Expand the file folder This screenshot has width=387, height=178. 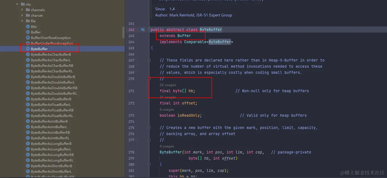tap(22, 21)
